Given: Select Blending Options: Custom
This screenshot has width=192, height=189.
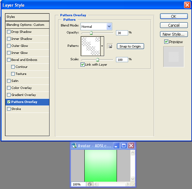Looking at the screenshot, I should click(x=27, y=25).
